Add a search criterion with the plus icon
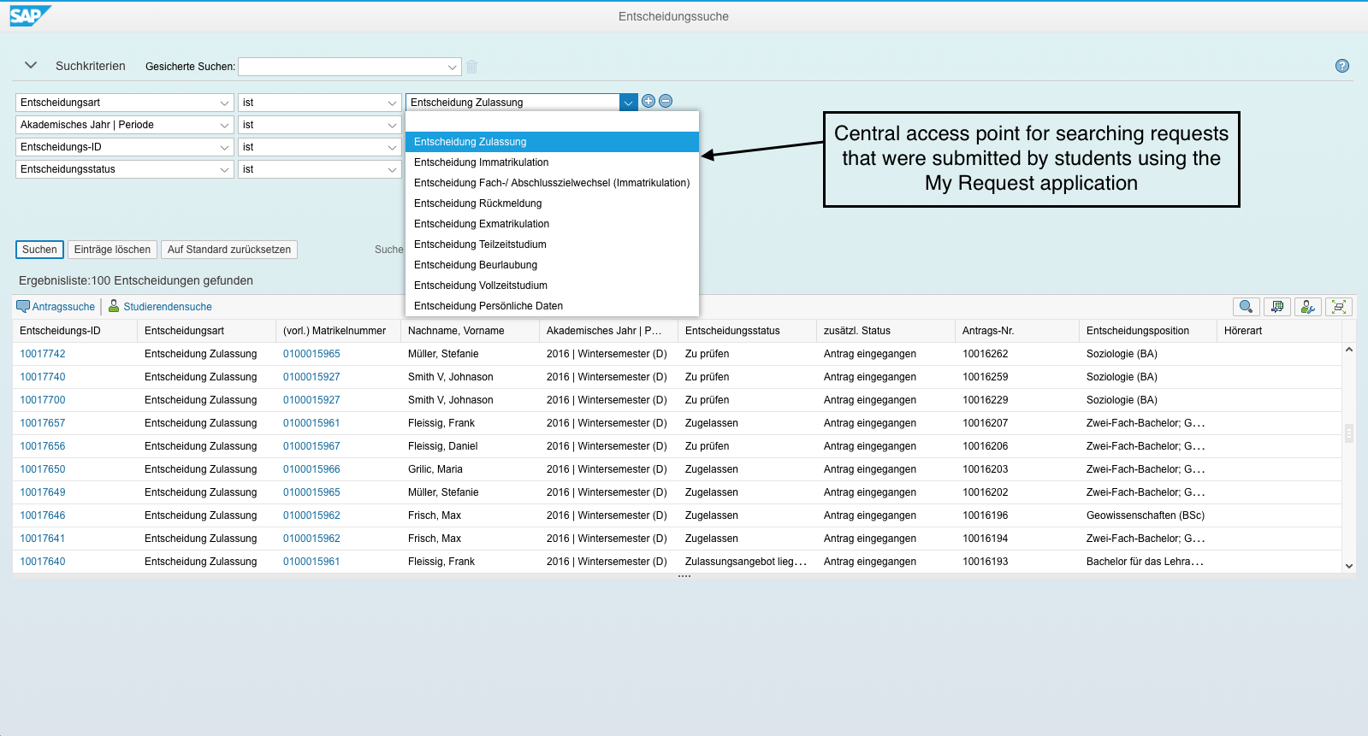Viewport: 1368px width, 736px height. pos(648,101)
